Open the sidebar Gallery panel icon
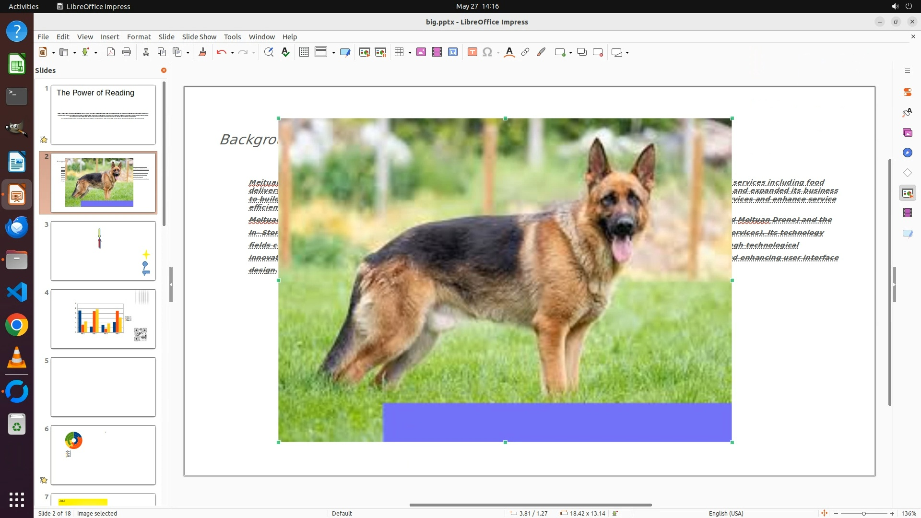 pos(907,132)
